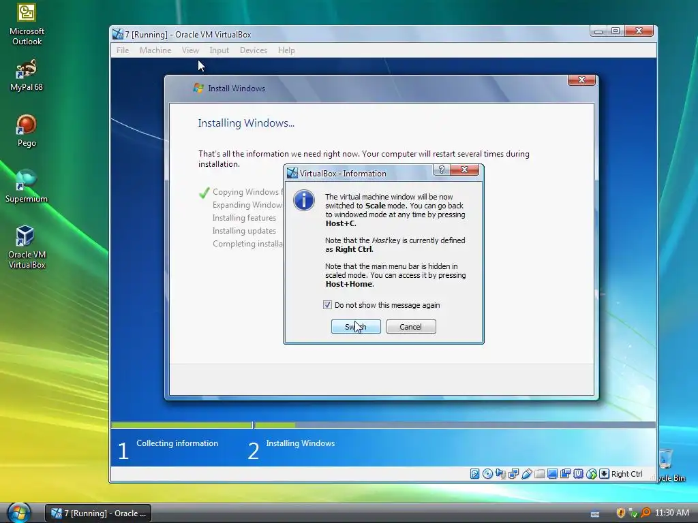The width and height of the screenshot is (698, 523).
Task: Open the Machine menu
Action: pos(155,50)
